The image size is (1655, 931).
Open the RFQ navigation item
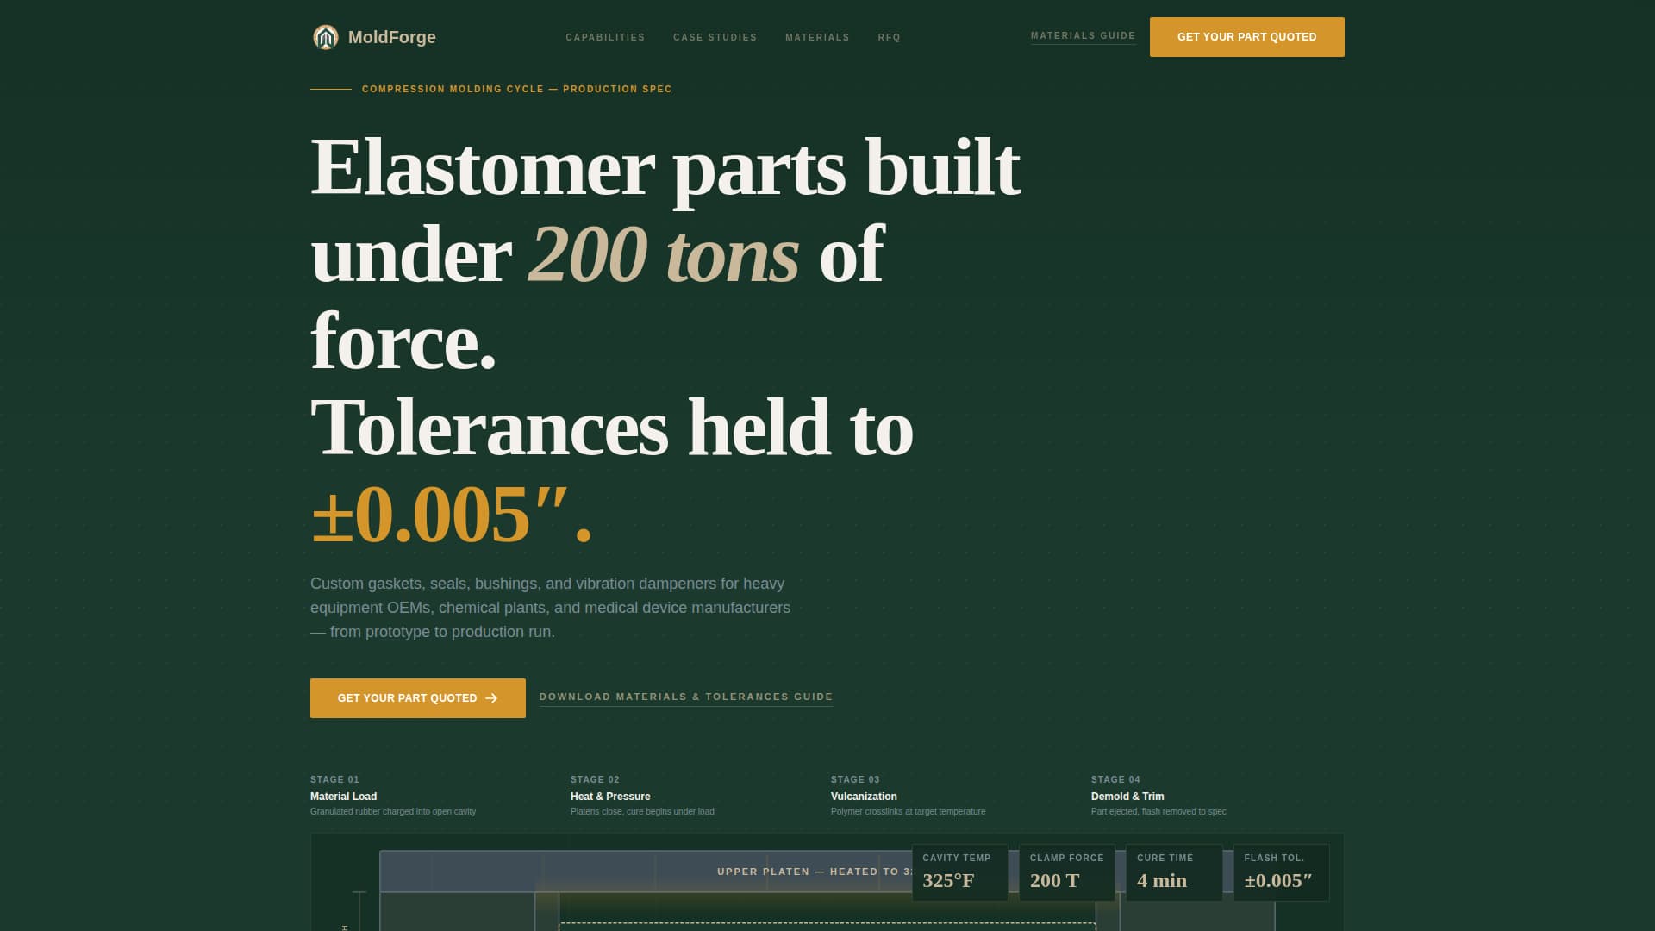coord(889,37)
